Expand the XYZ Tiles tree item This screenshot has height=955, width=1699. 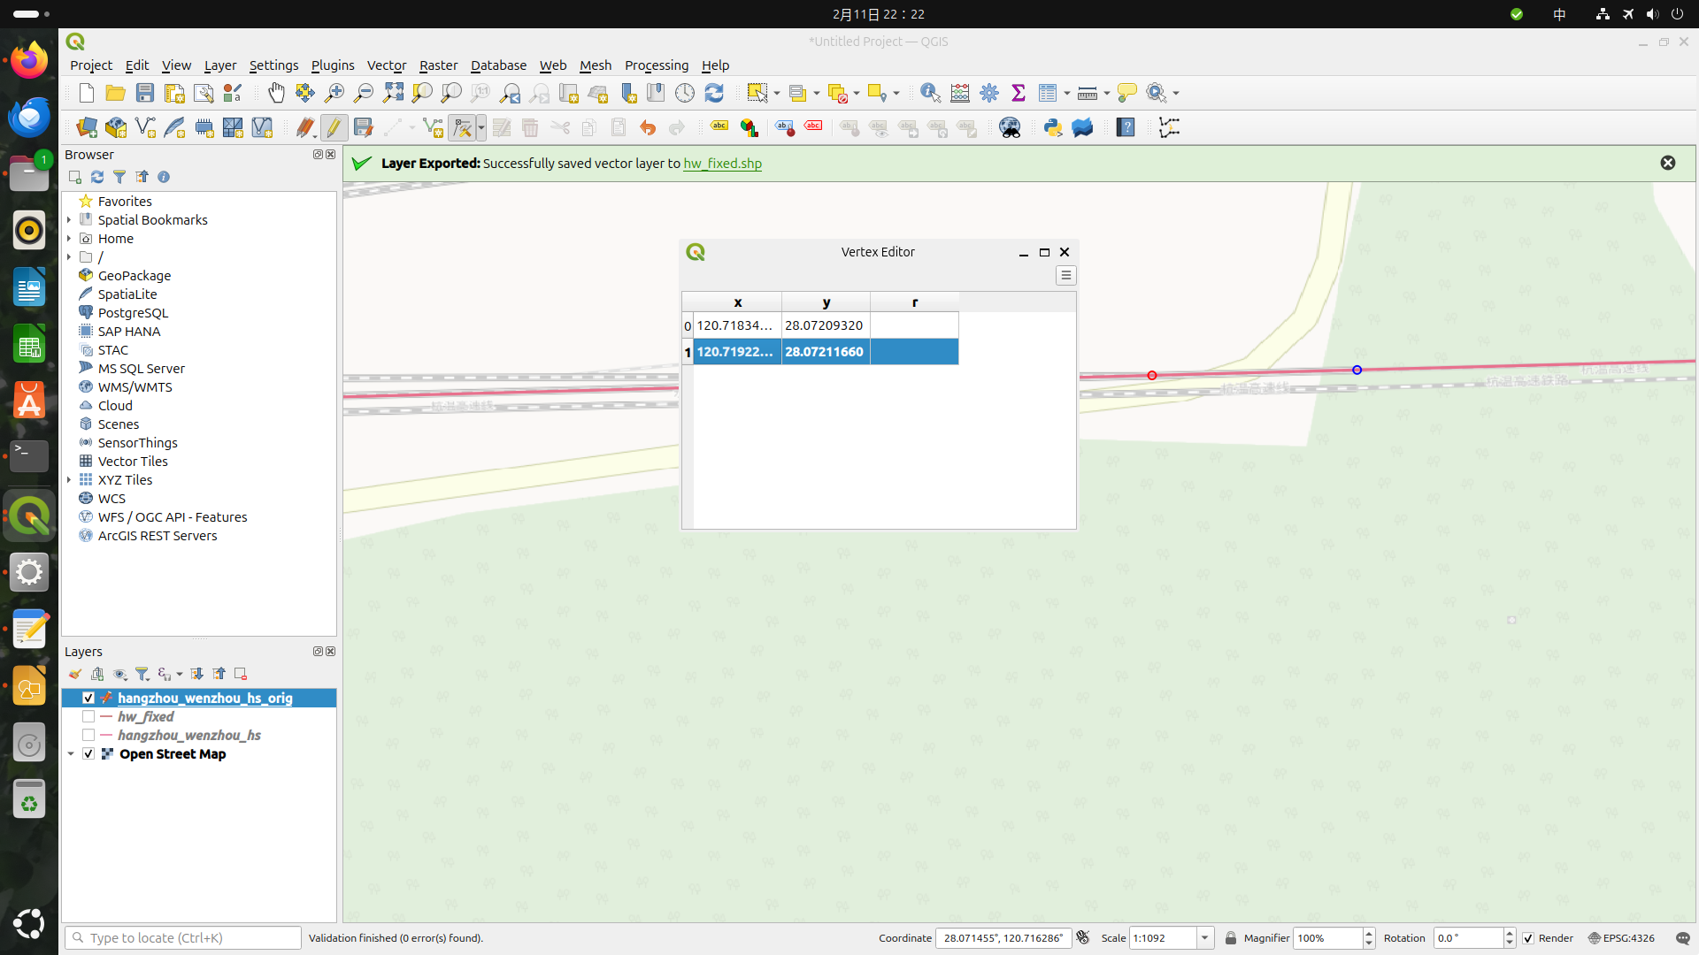[x=69, y=480]
